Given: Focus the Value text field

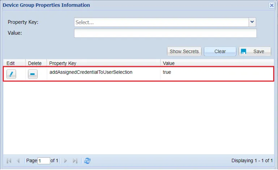Looking at the screenshot, I should point(165,33).
